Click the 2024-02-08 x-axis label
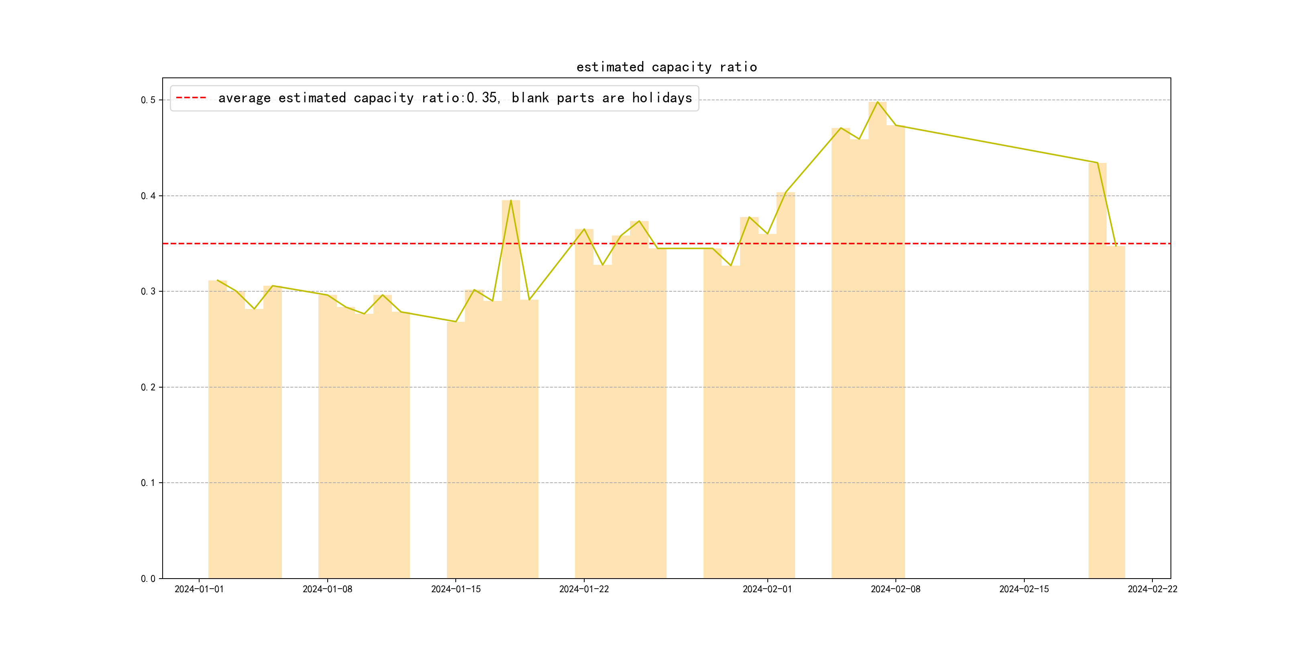 click(895, 589)
